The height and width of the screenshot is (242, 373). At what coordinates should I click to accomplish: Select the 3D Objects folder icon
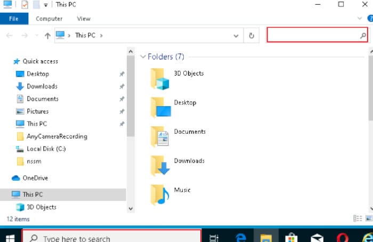pos(160,79)
